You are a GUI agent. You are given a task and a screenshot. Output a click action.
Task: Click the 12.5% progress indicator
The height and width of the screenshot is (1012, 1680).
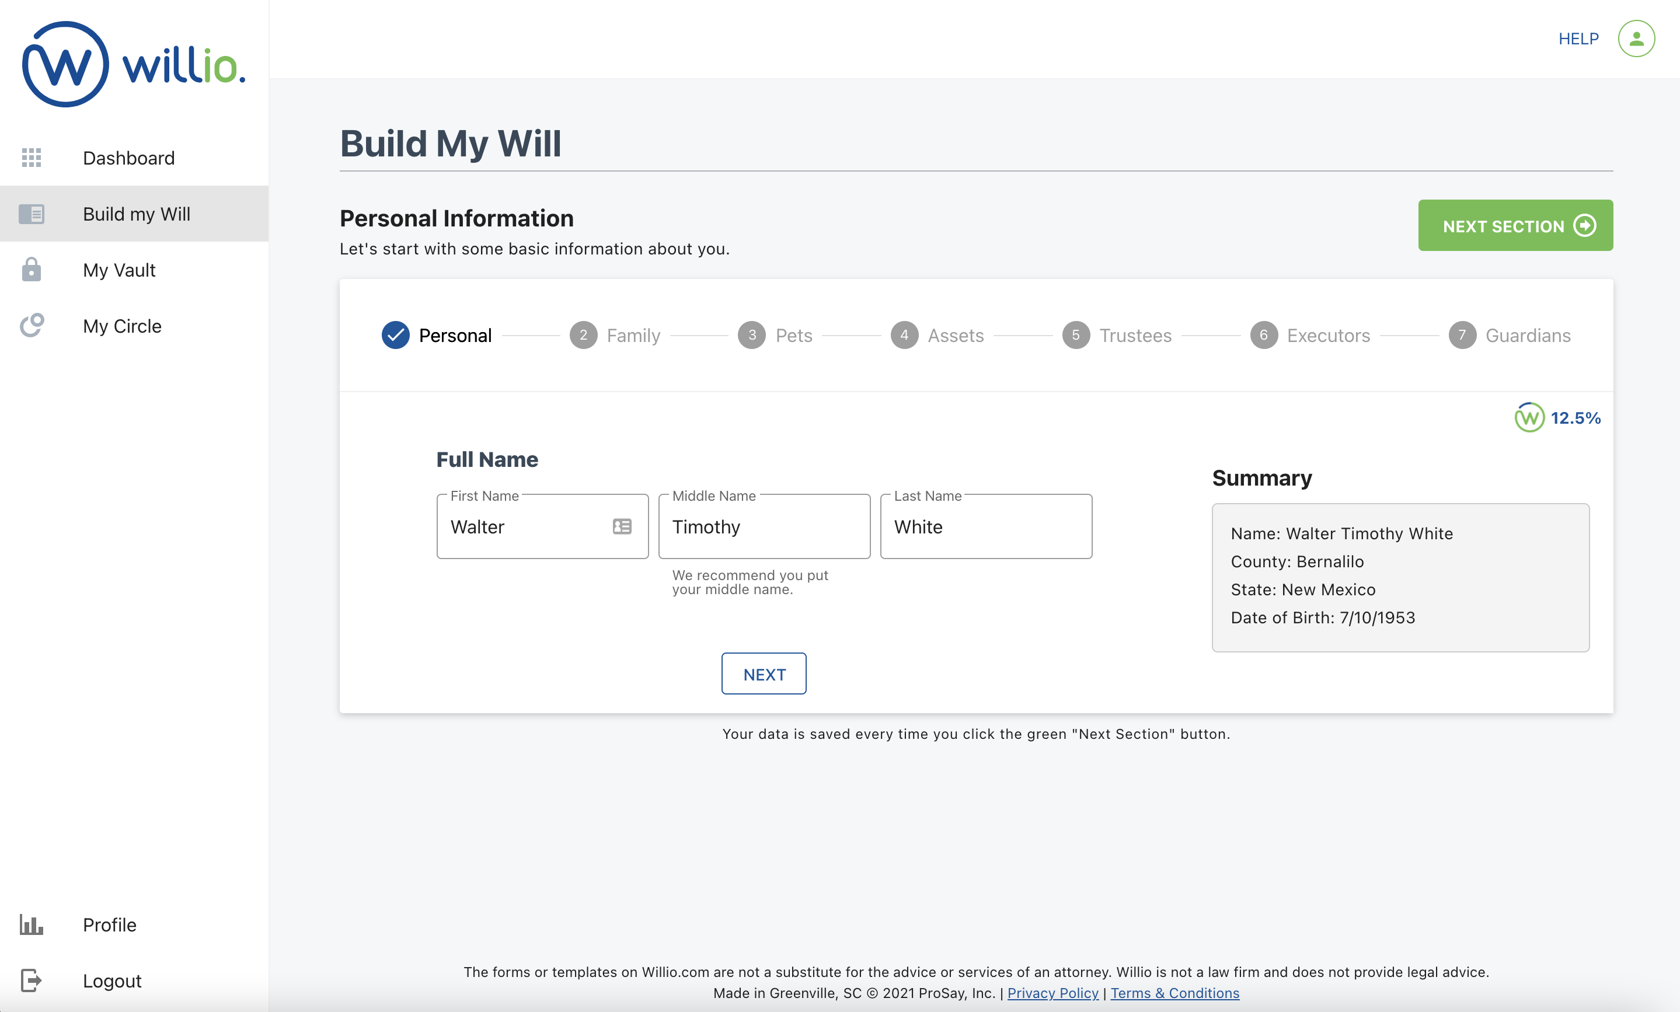click(1557, 418)
